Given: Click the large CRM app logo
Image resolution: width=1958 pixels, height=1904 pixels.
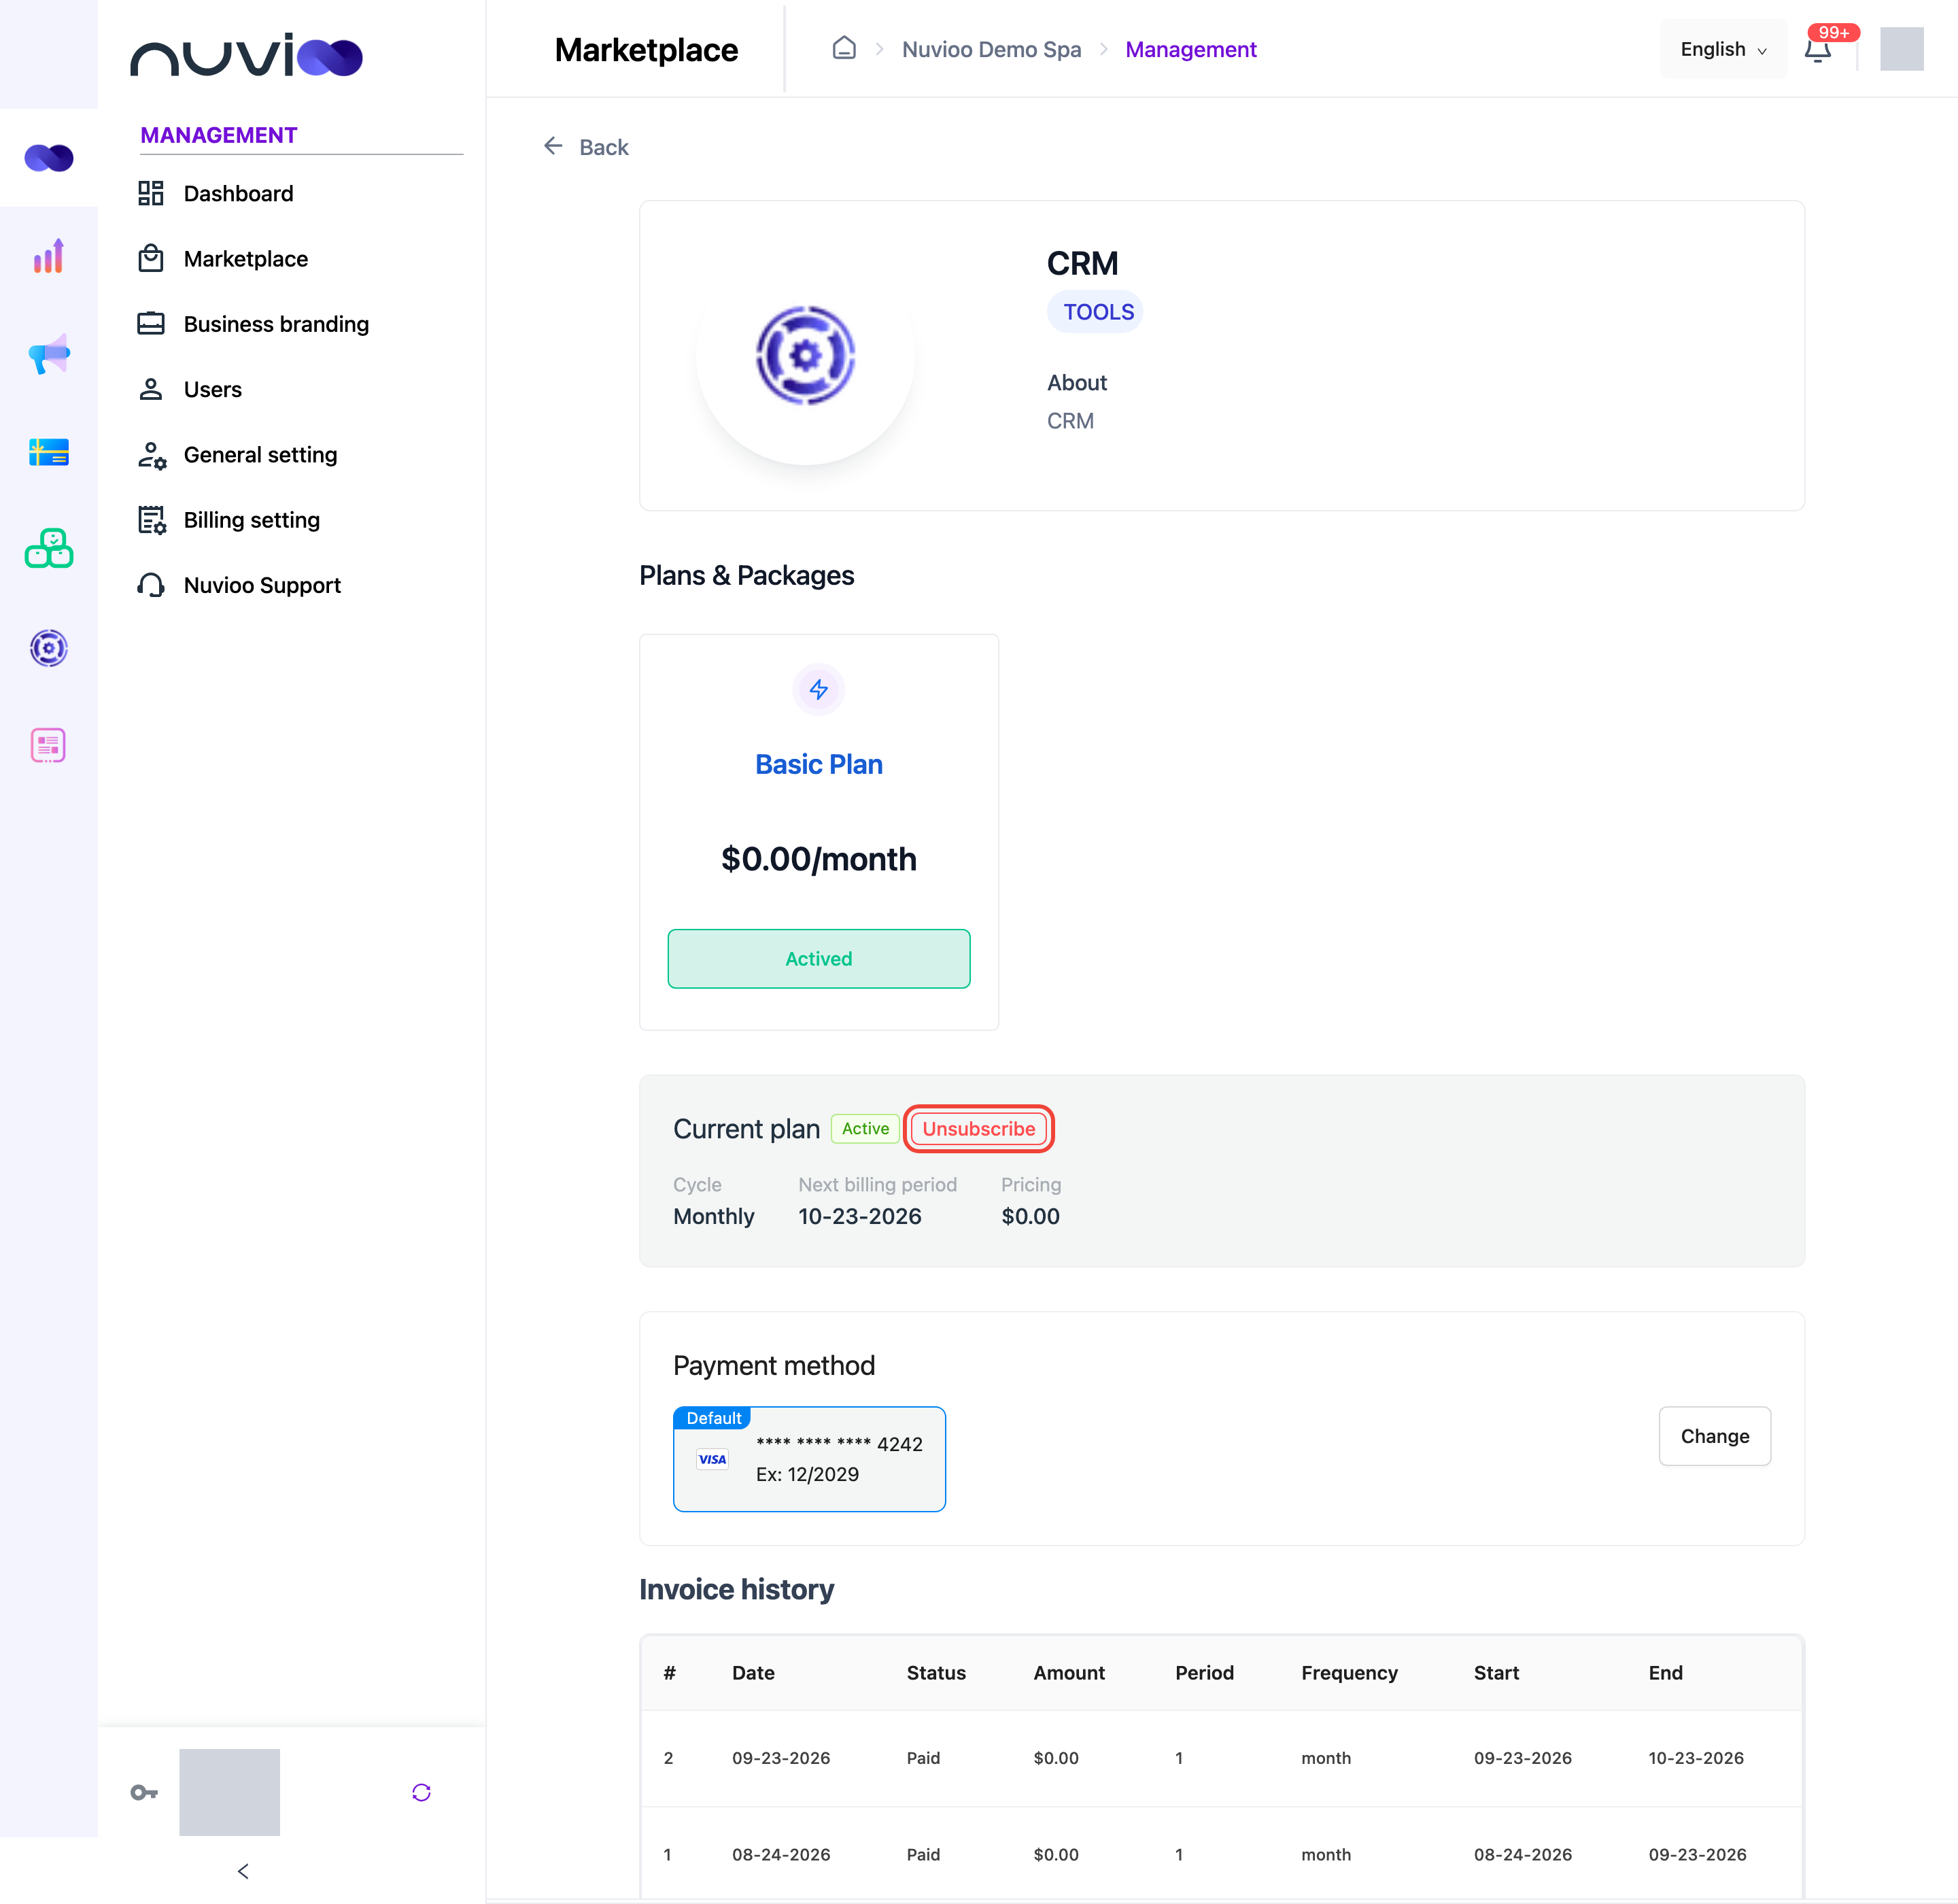Looking at the screenshot, I should click(x=806, y=355).
